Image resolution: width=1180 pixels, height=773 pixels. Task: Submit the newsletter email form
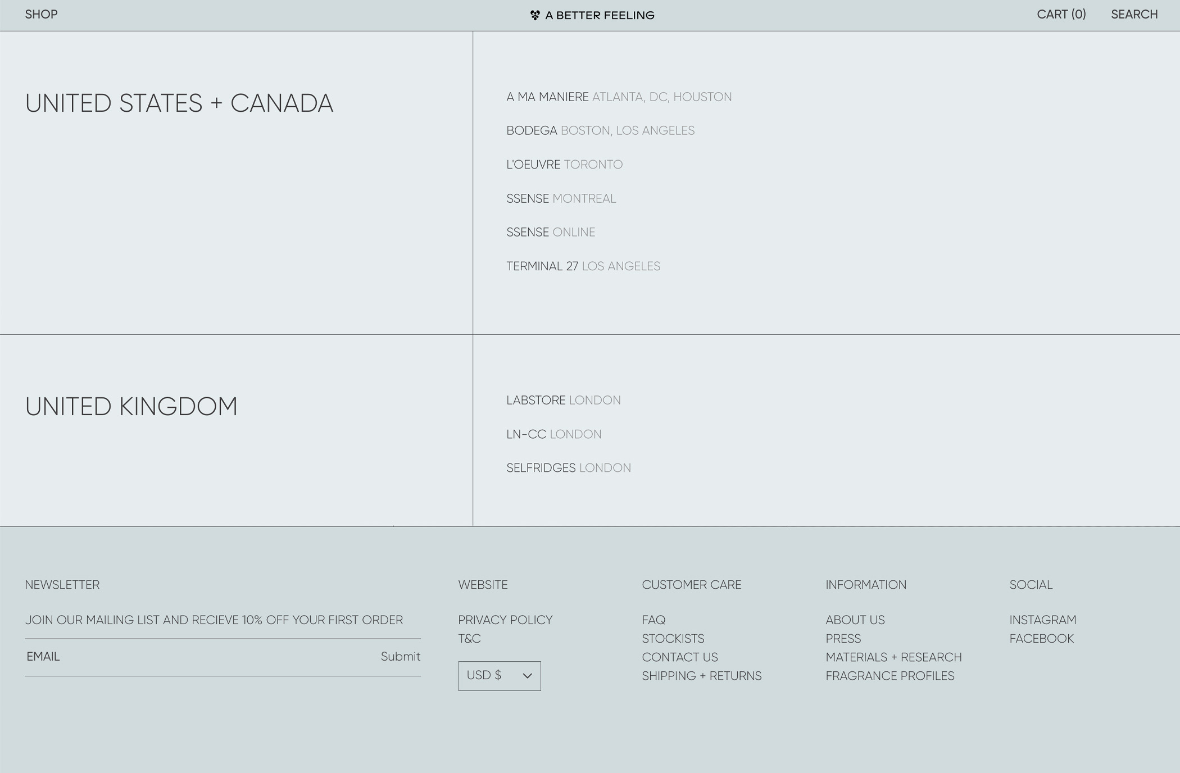click(400, 656)
